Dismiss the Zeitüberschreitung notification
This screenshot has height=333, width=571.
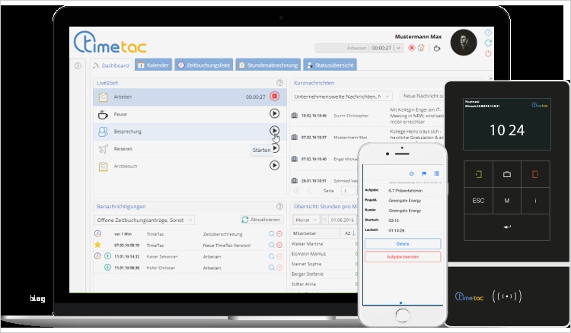(x=279, y=234)
